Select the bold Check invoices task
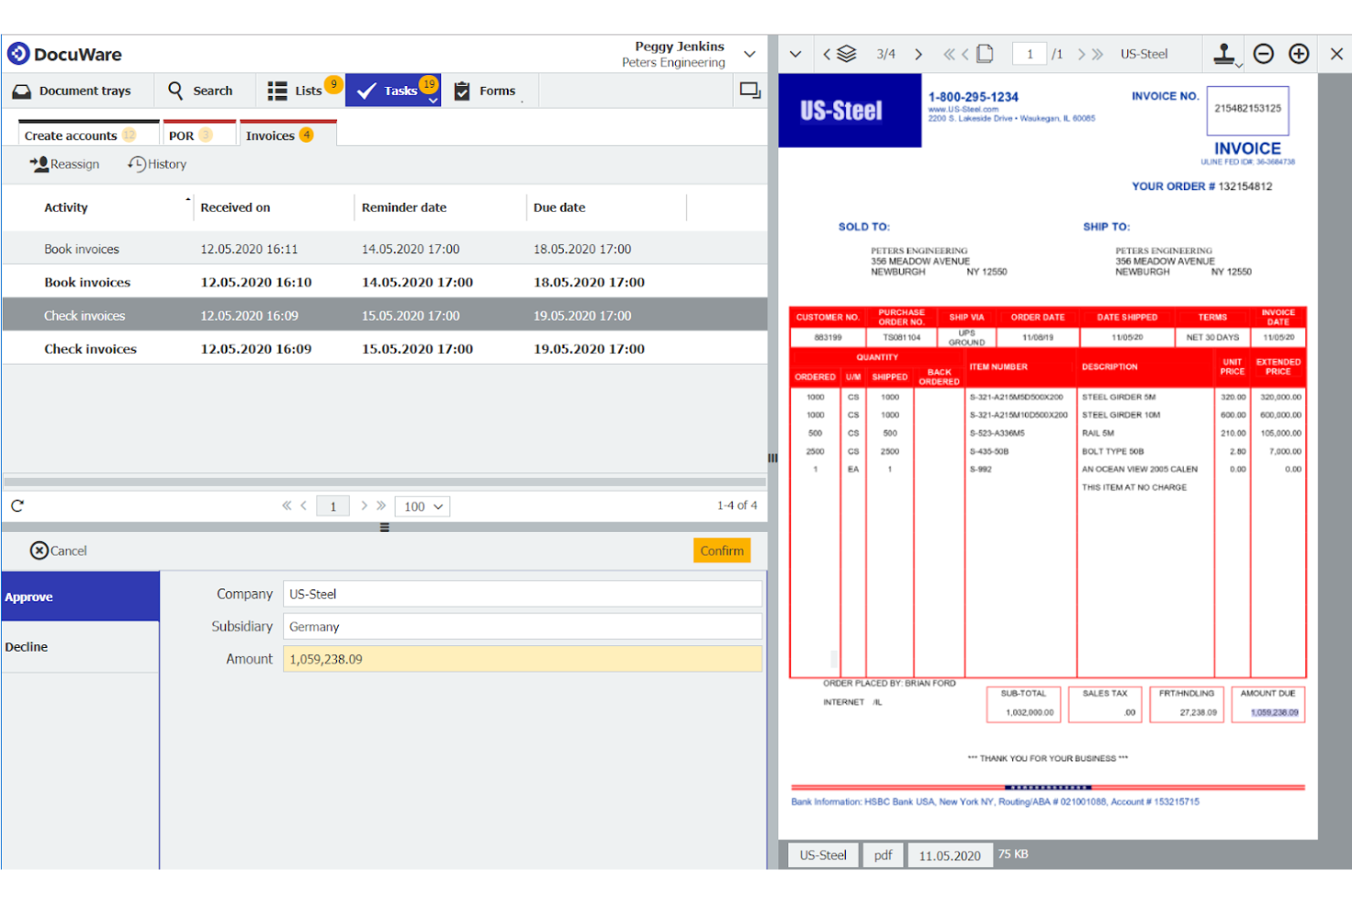The image size is (1352, 902). coord(385,348)
